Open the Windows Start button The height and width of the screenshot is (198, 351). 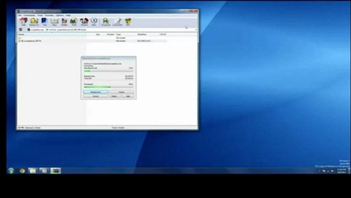point(11,170)
